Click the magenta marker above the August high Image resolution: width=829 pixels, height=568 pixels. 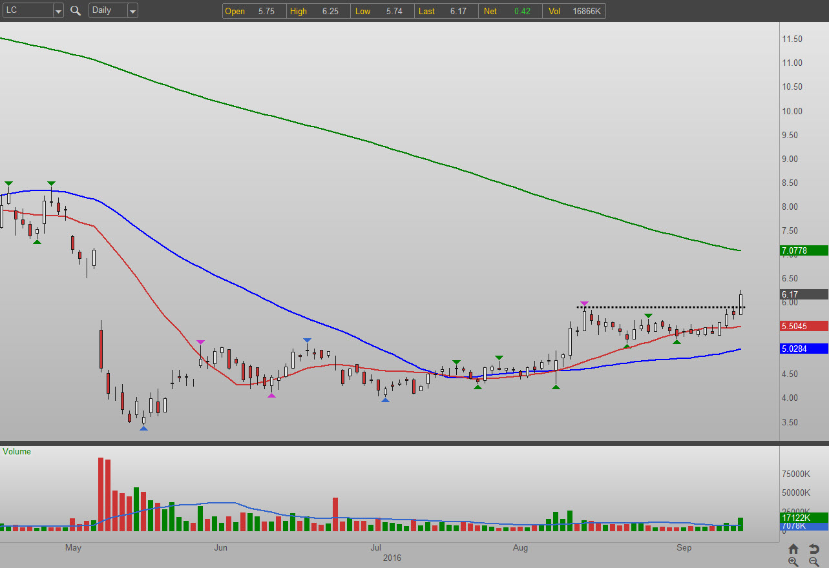(584, 303)
